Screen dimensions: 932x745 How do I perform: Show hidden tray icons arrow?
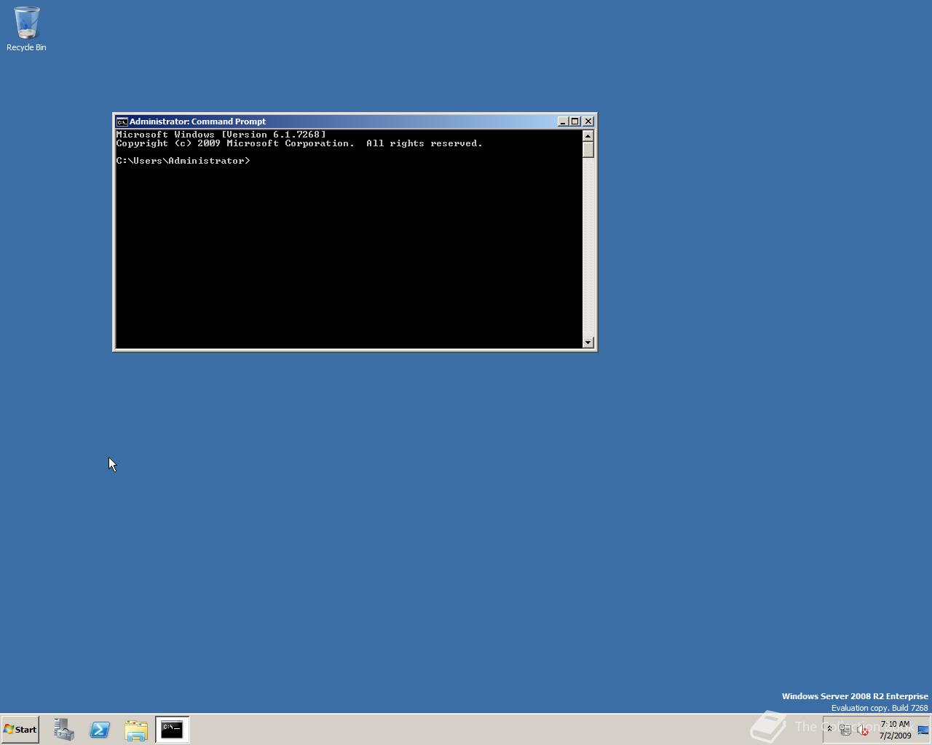click(829, 729)
